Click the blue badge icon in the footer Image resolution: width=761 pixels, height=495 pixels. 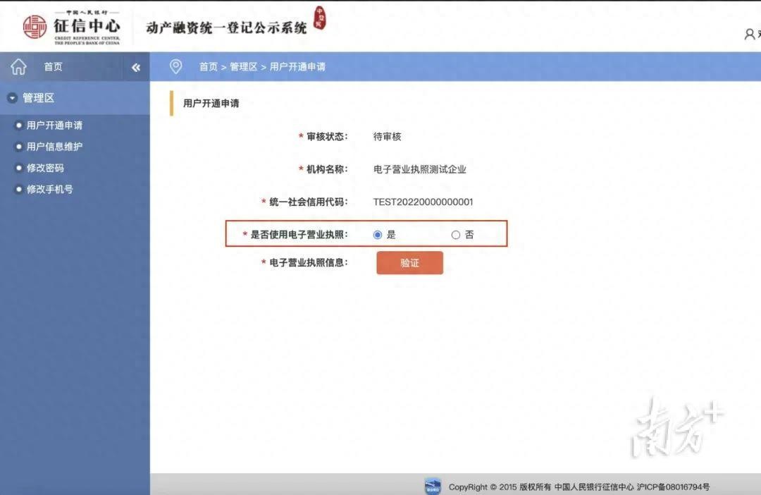click(433, 486)
